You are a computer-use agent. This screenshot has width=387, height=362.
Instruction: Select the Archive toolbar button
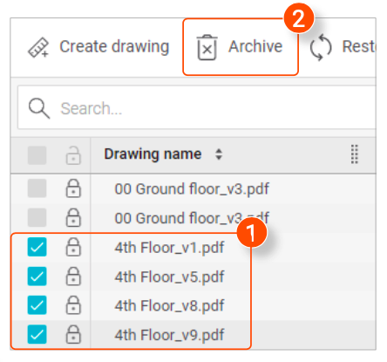[241, 47]
